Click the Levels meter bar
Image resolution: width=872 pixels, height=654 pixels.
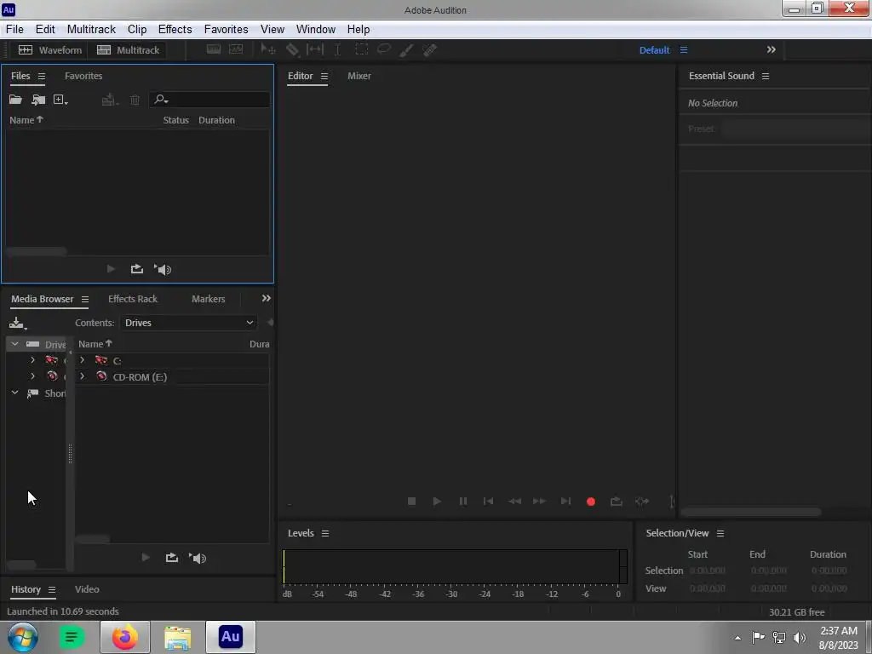[455, 566]
